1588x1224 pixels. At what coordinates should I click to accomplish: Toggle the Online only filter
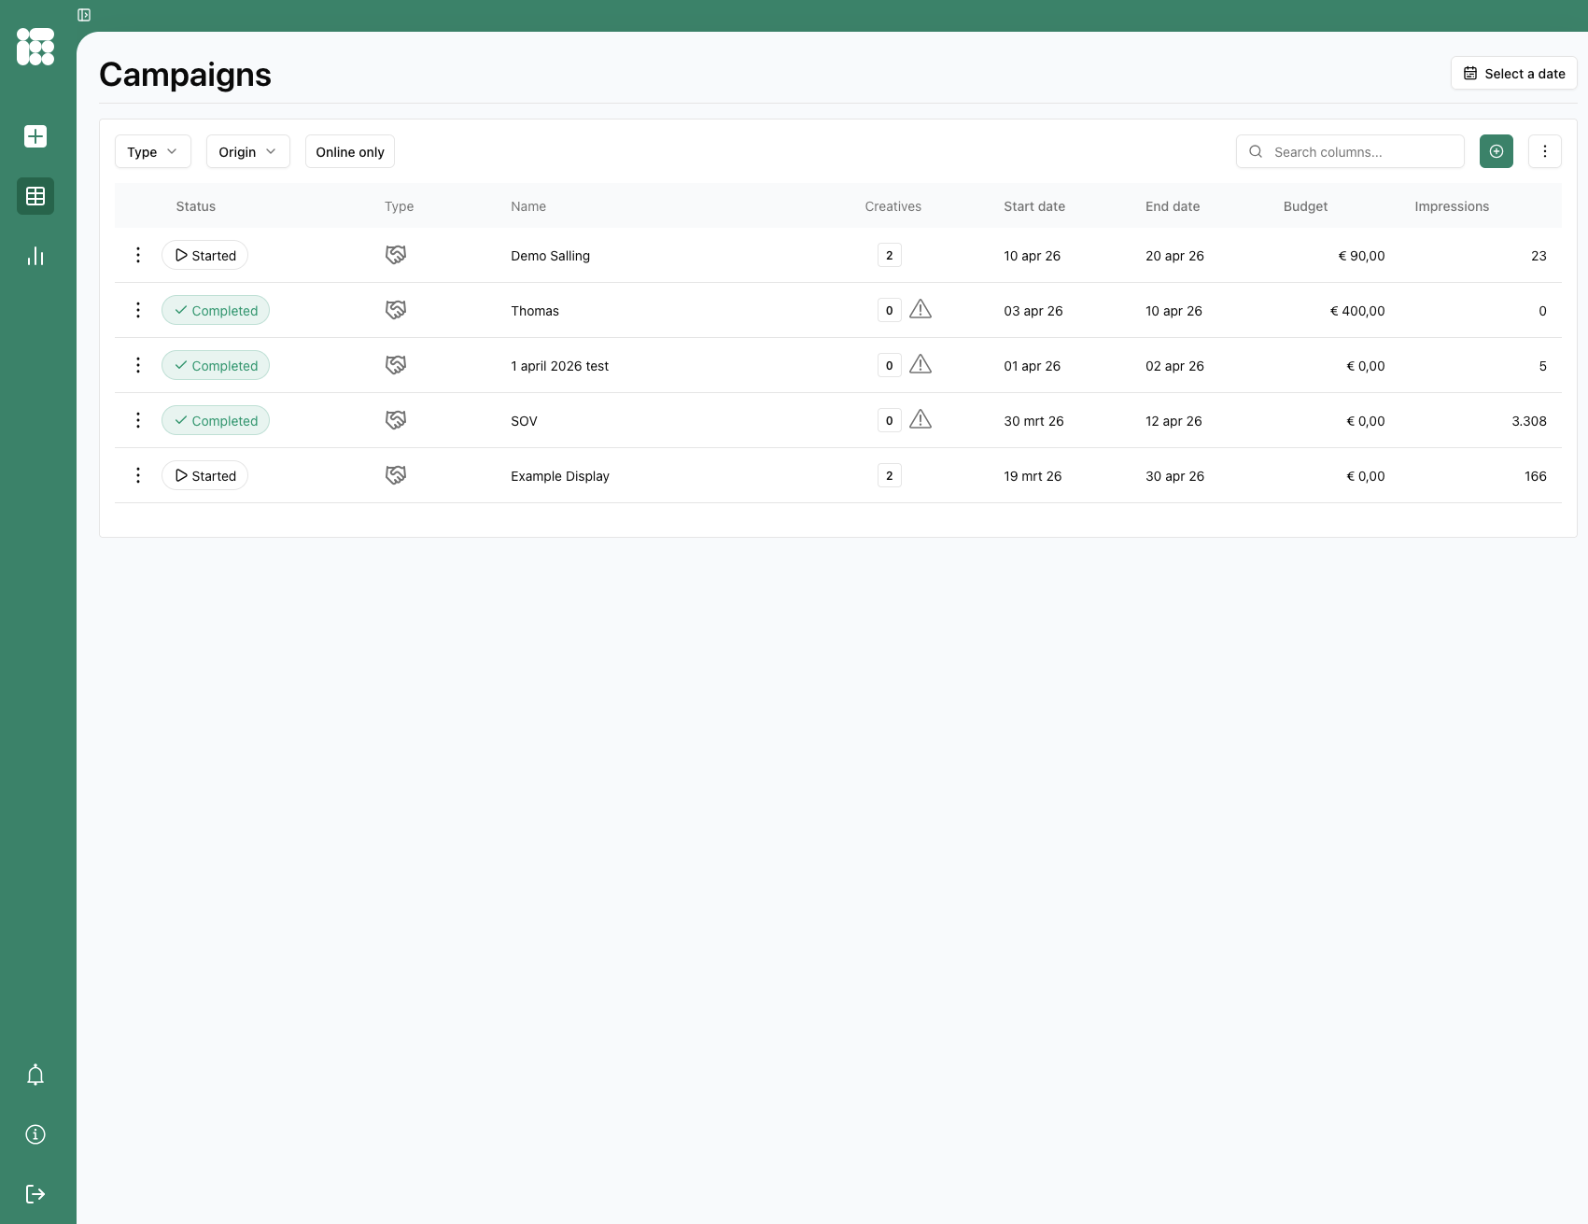click(x=350, y=152)
